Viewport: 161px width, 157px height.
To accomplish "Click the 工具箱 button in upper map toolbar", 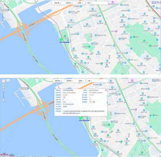I will 80,3.
